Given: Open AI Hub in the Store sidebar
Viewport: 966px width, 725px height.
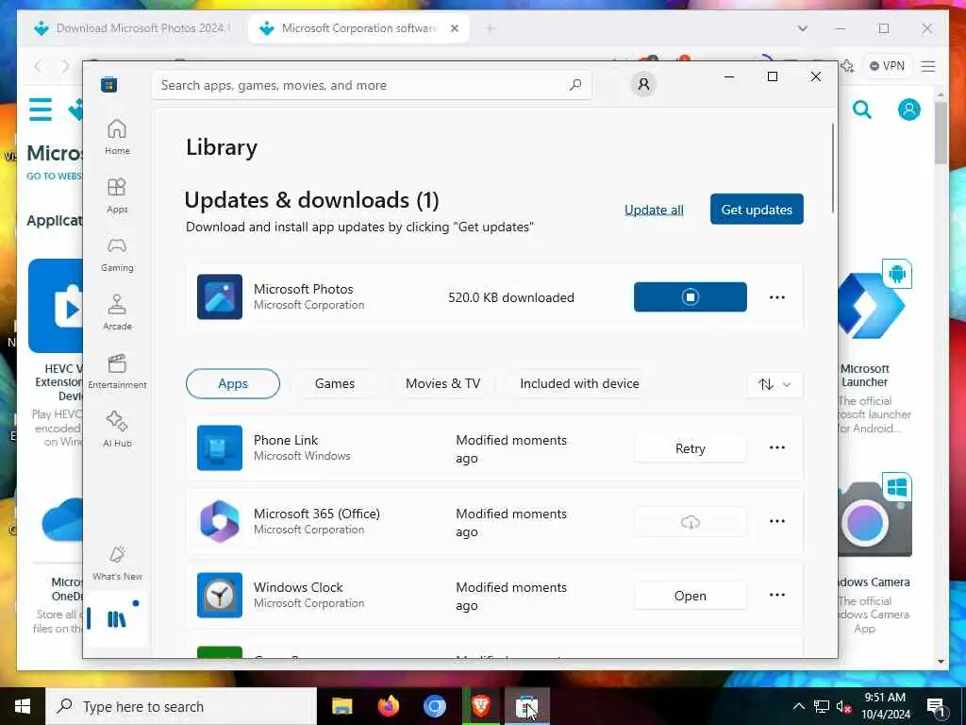Looking at the screenshot, I should click(x=117, y=430).
